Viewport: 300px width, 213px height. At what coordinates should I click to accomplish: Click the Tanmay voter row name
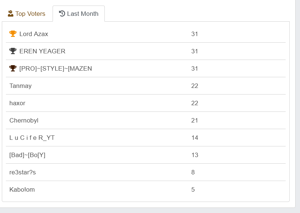(x=21, y=86)
